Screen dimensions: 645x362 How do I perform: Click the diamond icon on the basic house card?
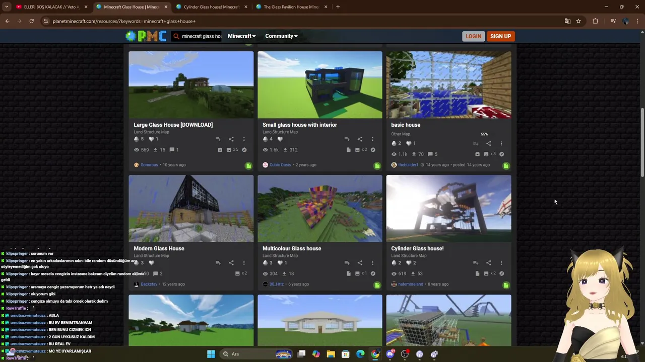point(394,143)
